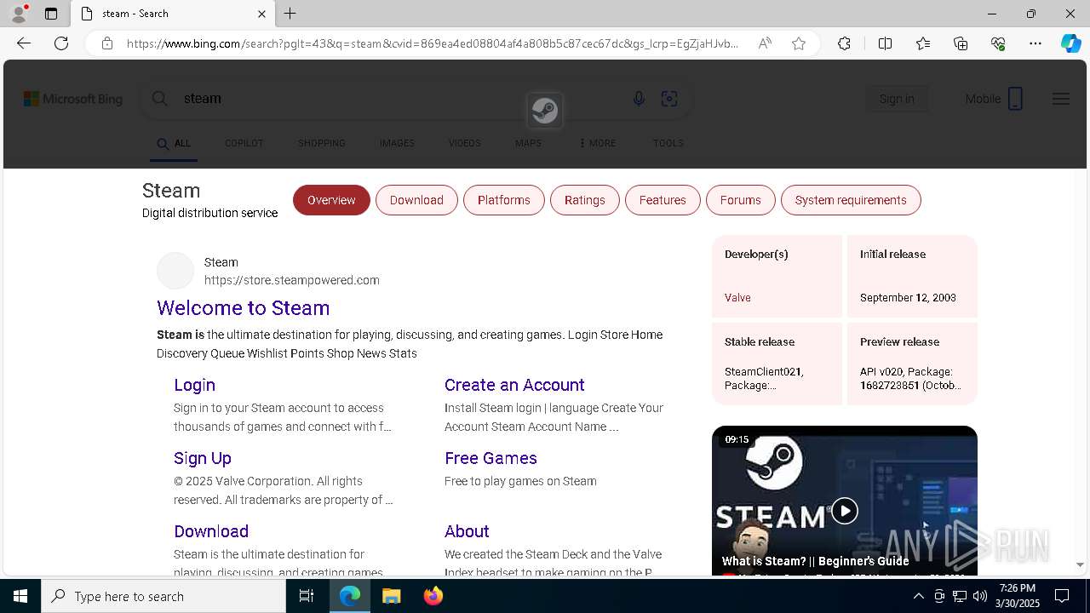Open the Sign Up sublink

pyautogui.click(x=203, y=458)
